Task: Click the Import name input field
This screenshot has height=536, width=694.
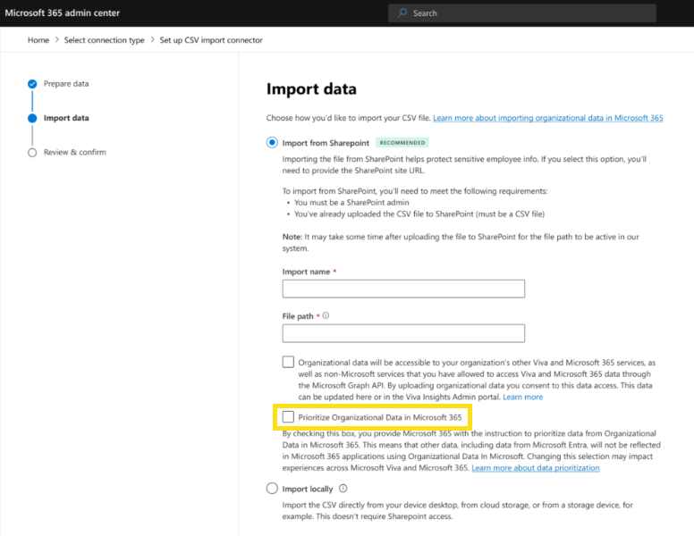Action: point(403,289)
